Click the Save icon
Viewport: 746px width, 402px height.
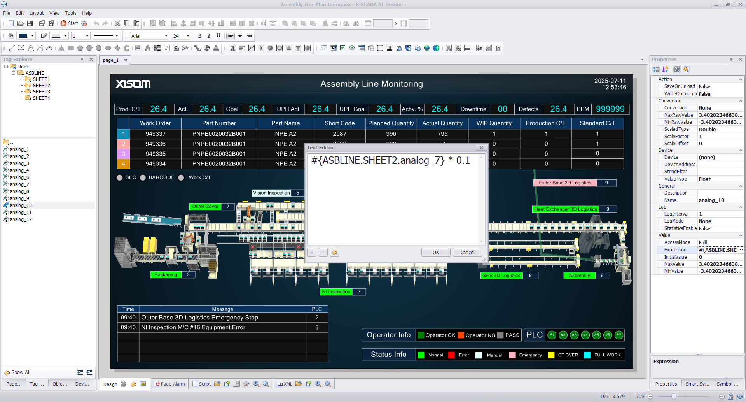point(30,23)
